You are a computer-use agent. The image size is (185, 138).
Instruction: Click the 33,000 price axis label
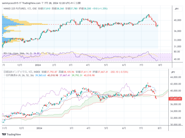pyautogui.click(x=177, y=40)
